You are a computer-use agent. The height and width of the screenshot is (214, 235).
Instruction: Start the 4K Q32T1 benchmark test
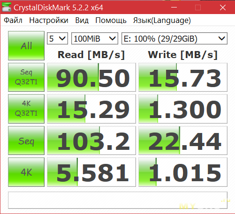coord(26,109)
